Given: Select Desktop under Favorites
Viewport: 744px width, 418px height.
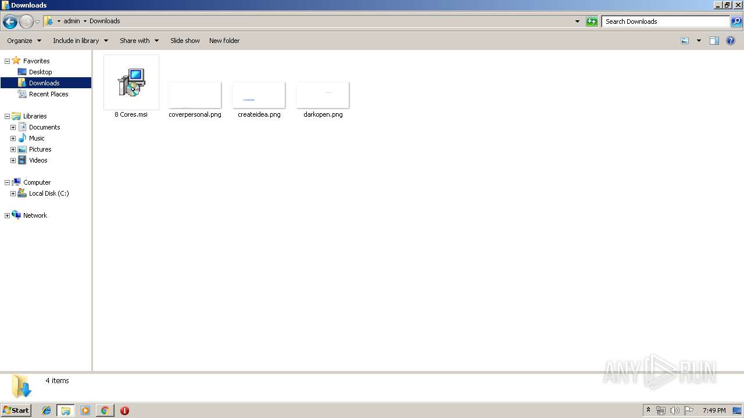Looking at the screenshot, I should tap(40, 72).
